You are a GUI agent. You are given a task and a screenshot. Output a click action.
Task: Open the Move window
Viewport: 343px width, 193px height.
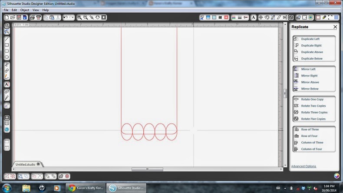tap(261, 17)
